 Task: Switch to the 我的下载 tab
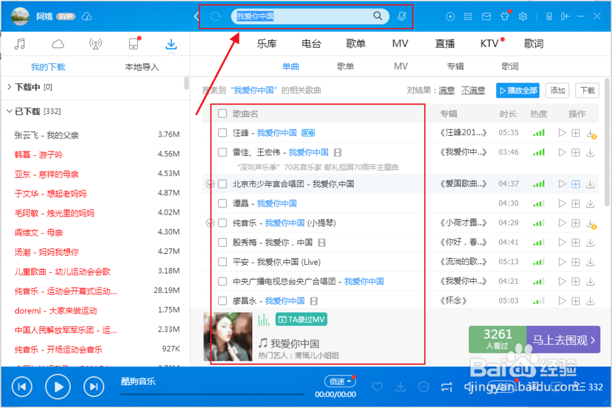(x=48, y=67)
